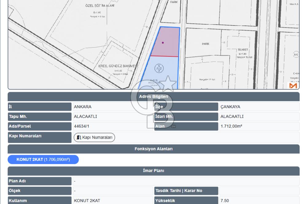Screen dimensions: 307x204
Task: Click the circled D/Ç symbol on map
Action: pyautogui.click(x=296, y=55)
